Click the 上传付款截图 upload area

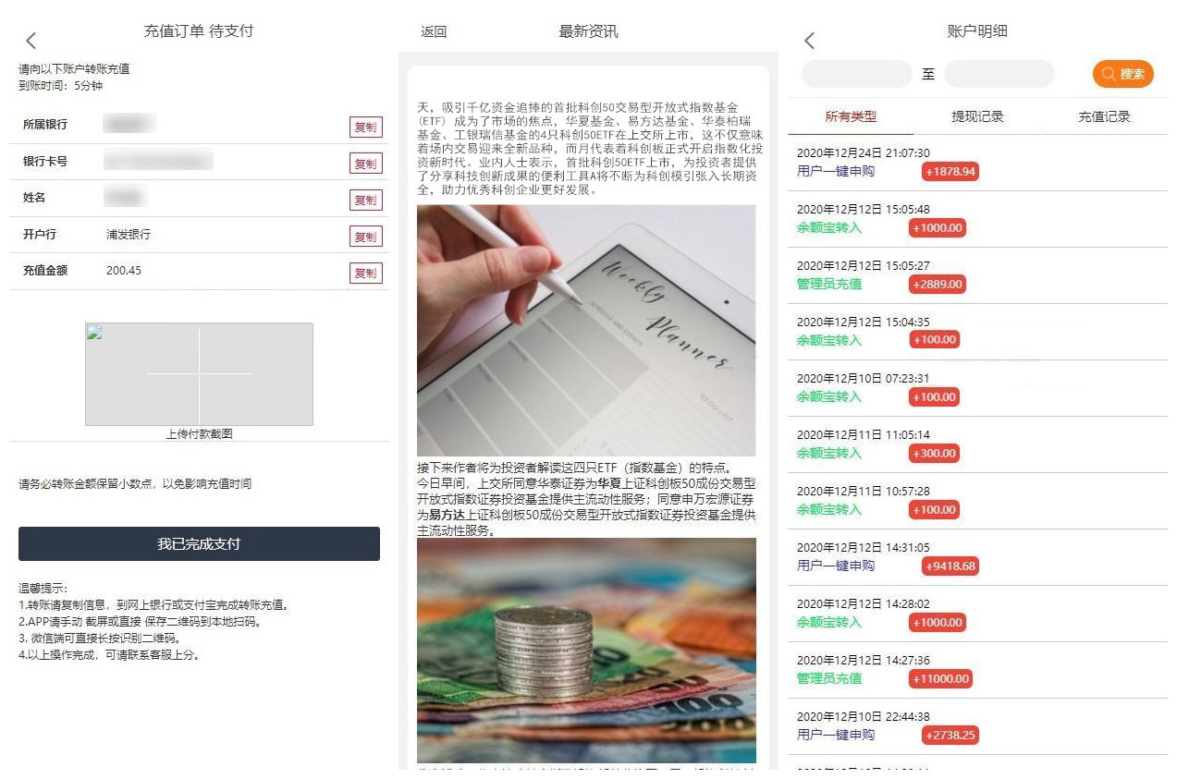coord(198,374)
